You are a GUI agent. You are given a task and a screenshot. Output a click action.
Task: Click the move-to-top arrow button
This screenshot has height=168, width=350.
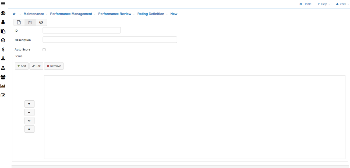click(x=29, y=104)
